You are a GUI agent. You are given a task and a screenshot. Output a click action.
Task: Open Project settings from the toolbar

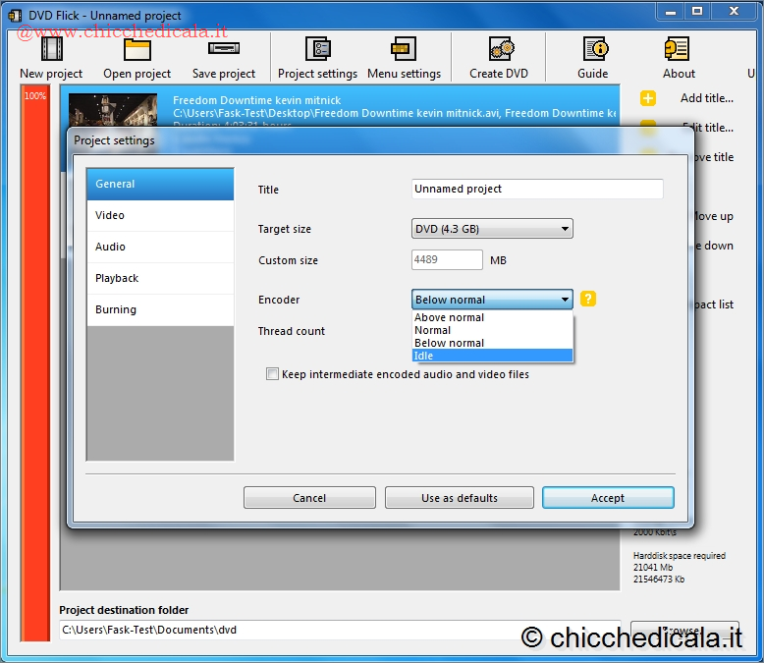pos(317,51)
